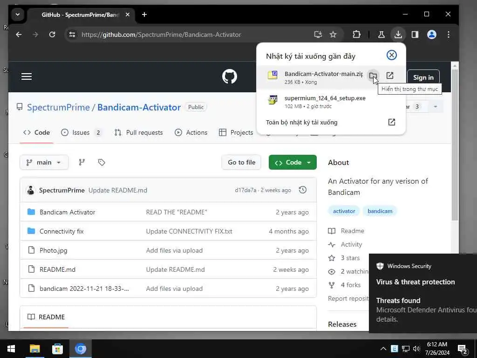Open Photo.jpg file
Viewport: 477px width, 358px height.
coord(54,250)
